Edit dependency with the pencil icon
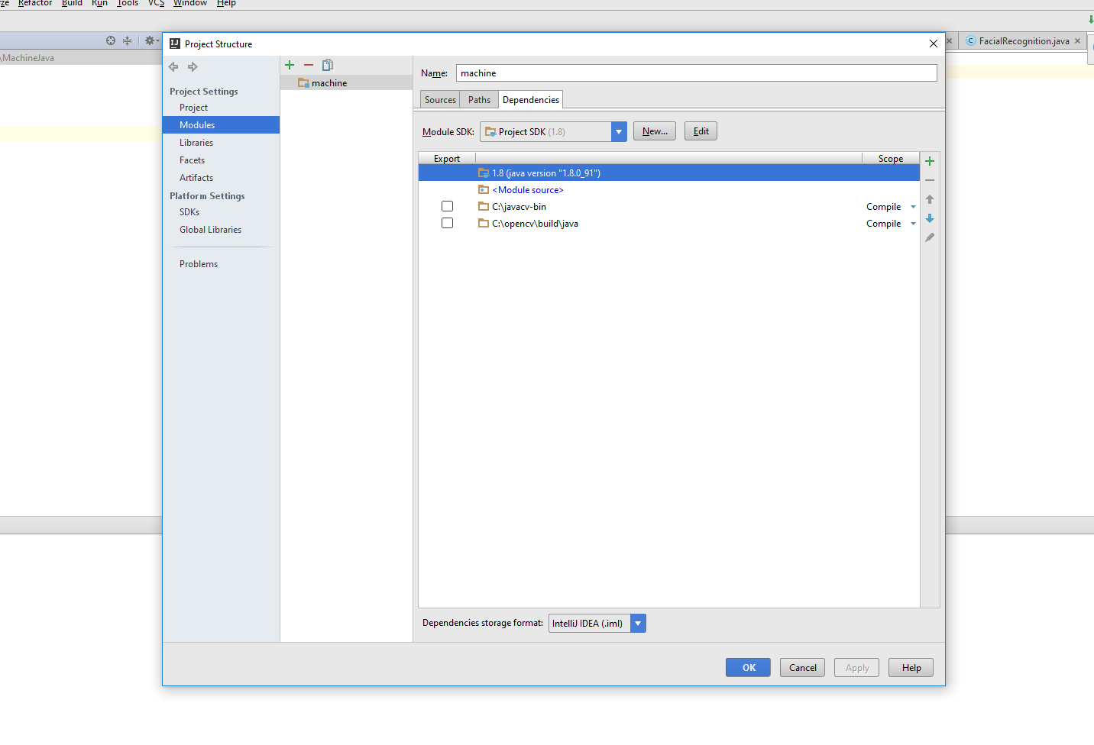This screenshot has height=745, width=1094. pos(930,237)
